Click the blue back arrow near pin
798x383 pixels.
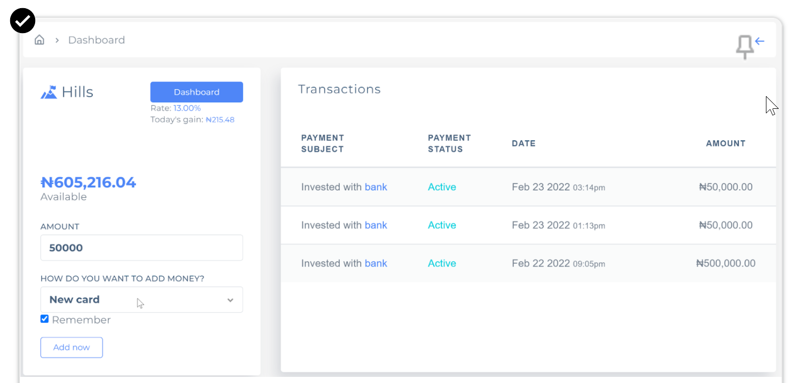tap(760, 41)
